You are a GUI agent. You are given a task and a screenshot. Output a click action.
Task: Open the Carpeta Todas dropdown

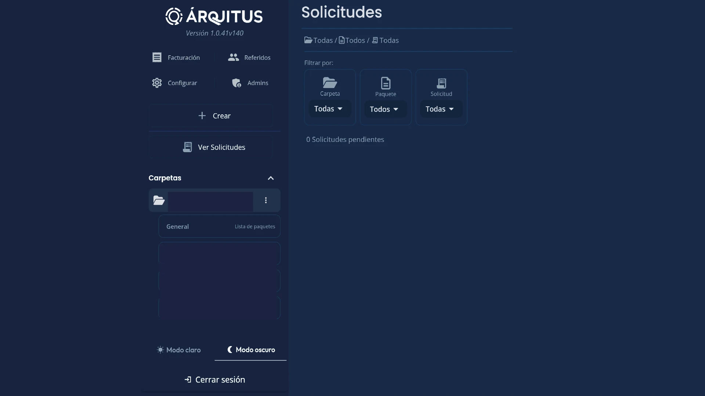pyautogui.click(x=330, y=109)
